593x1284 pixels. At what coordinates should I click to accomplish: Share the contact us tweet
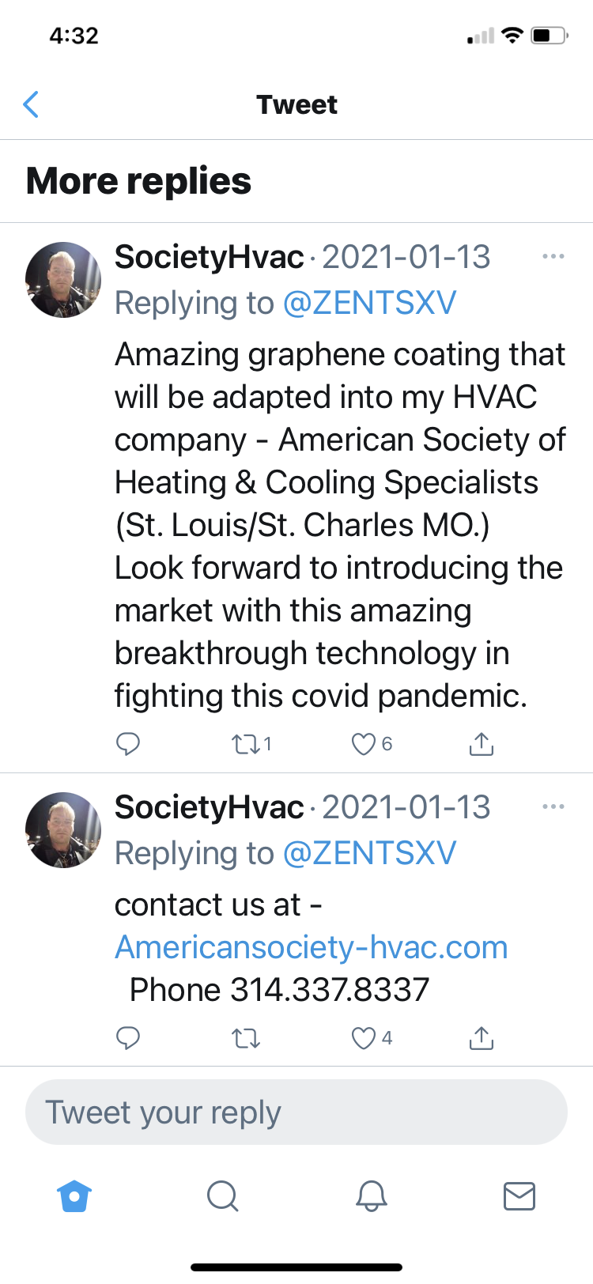click(x=481, y=1037)
